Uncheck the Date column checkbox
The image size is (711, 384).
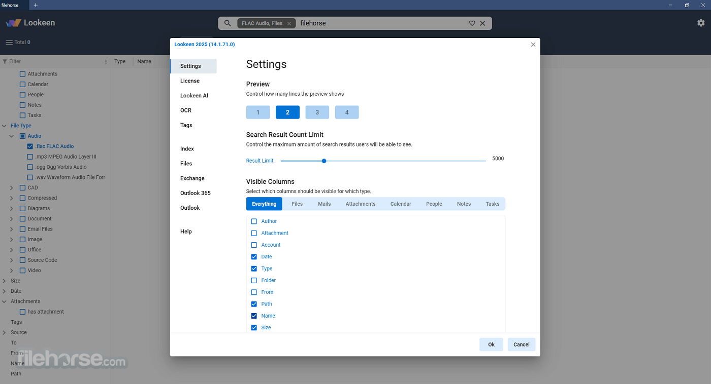pos(254,257)
